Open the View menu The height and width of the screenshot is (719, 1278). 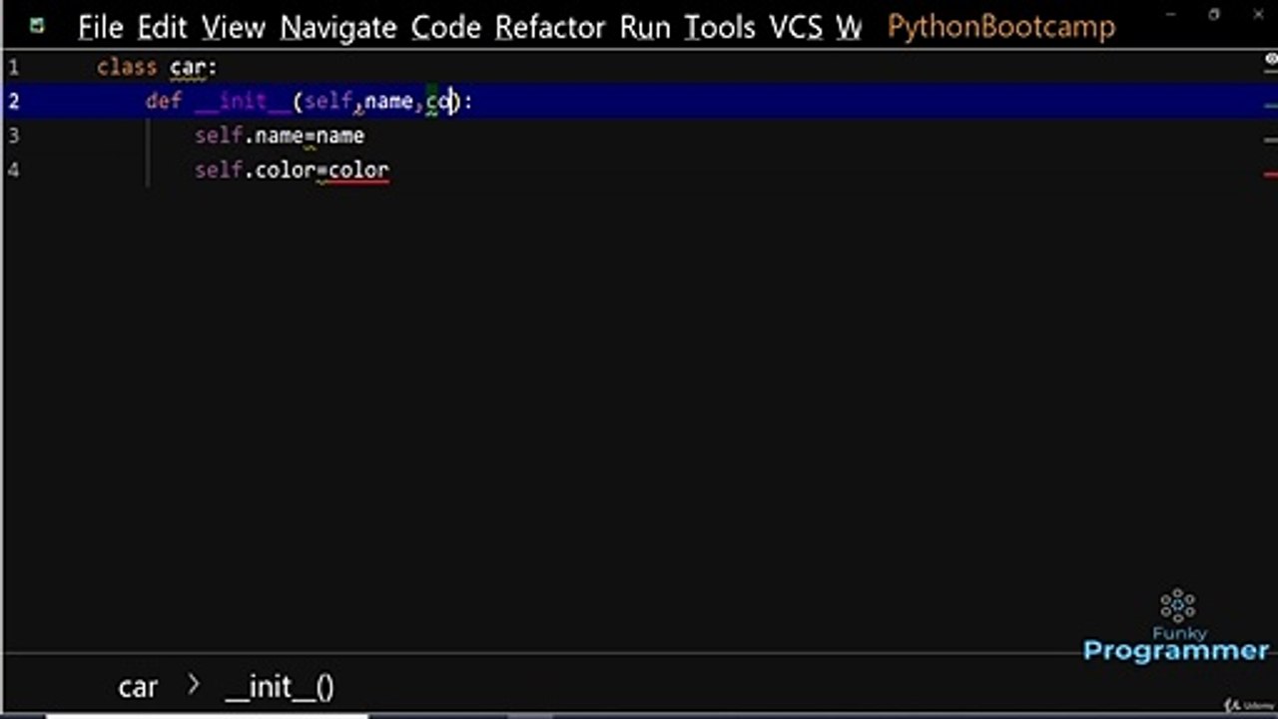233,27
